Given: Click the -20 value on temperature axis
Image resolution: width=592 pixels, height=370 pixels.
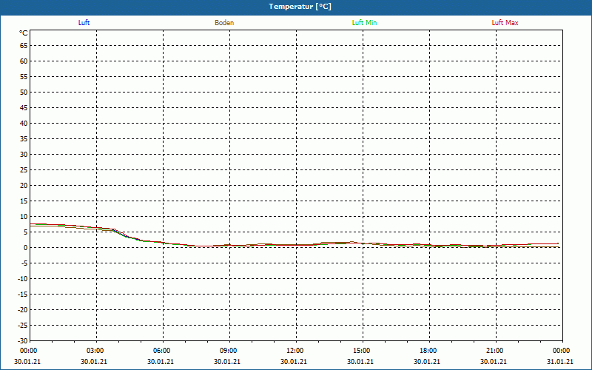Looking at the screenshot, I should coord(23,310).
